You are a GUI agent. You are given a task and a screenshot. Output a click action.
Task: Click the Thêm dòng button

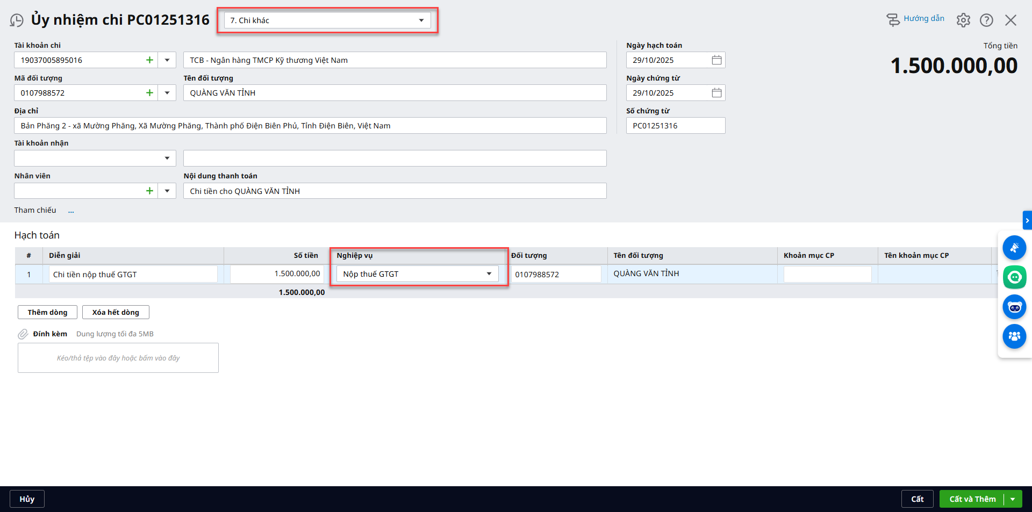coord(47,312)
